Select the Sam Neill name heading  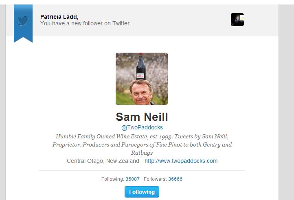coord(142,117)
